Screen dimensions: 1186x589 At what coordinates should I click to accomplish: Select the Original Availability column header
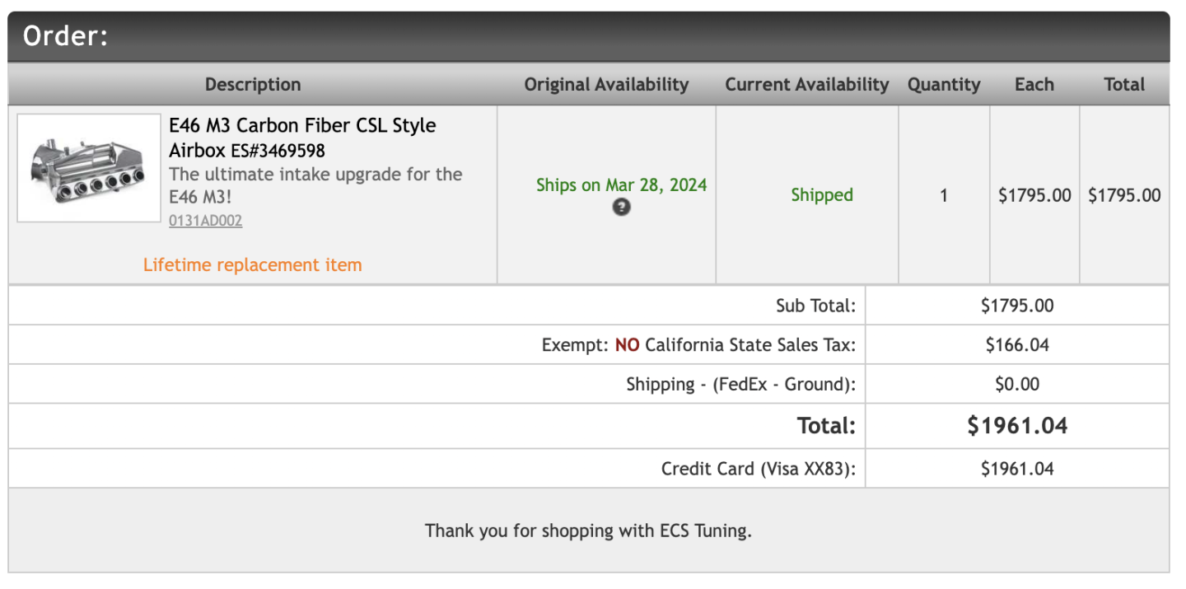606,85
